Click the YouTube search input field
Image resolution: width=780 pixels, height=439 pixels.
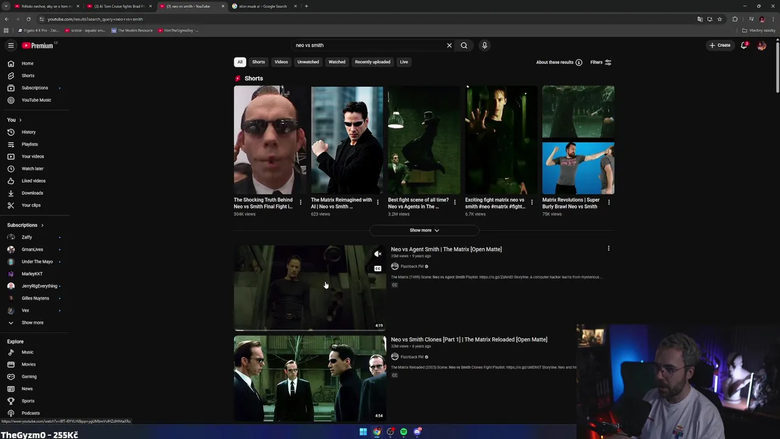369,45
